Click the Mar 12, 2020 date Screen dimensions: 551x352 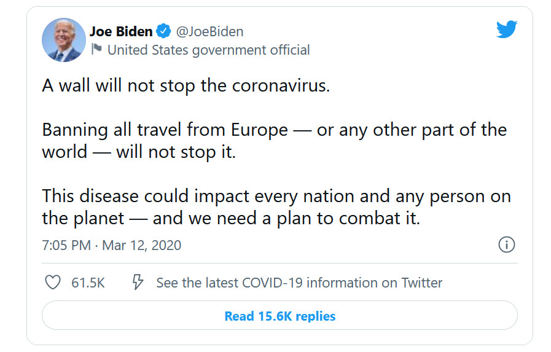pos(142,246)
